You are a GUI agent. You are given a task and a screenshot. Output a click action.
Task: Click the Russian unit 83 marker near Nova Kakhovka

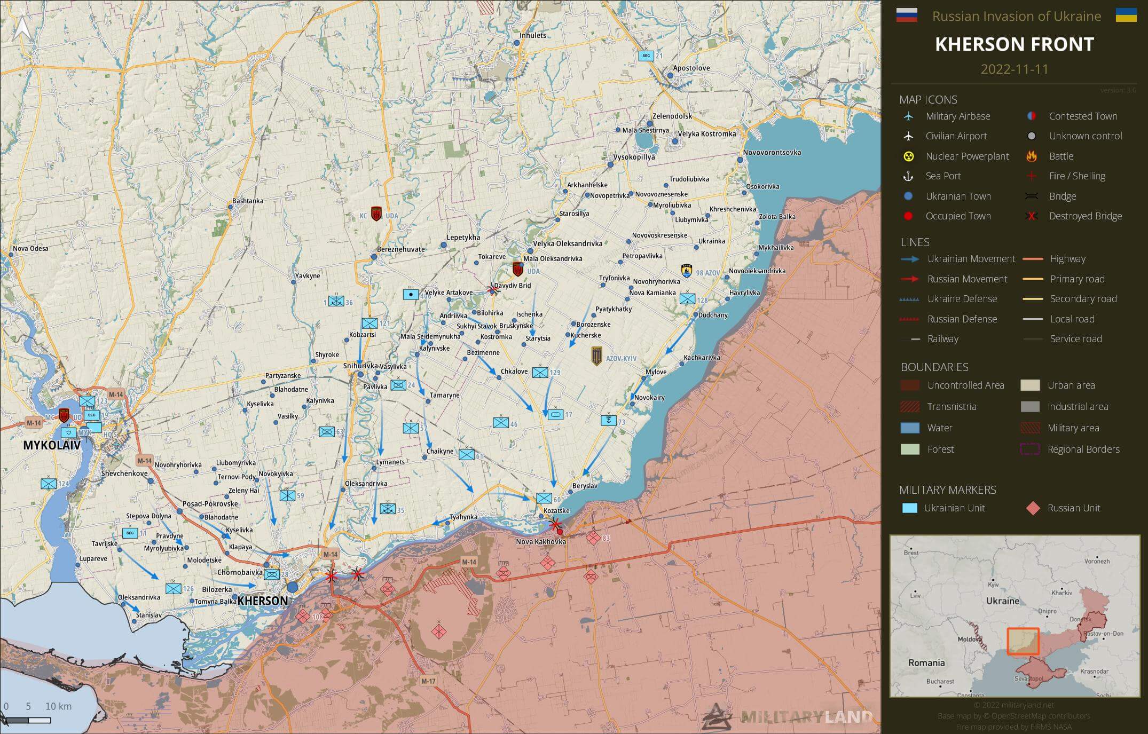point(593,538)
